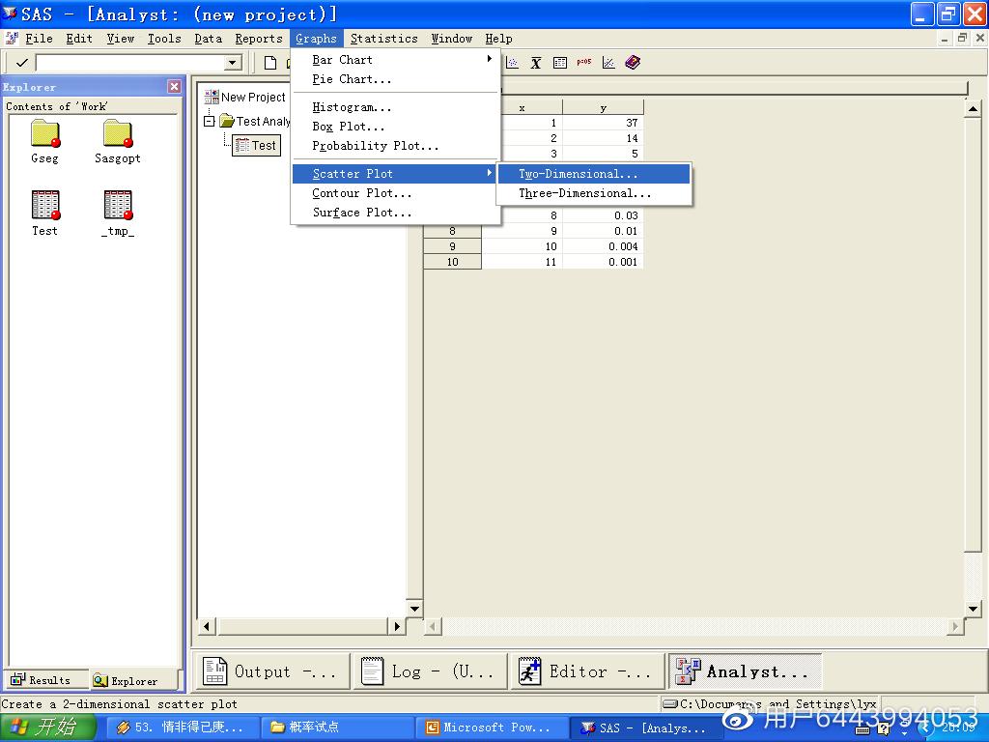989x742 pixels.
Task: Click the checkmark submit button beside command box
Action: click(21, 63)
